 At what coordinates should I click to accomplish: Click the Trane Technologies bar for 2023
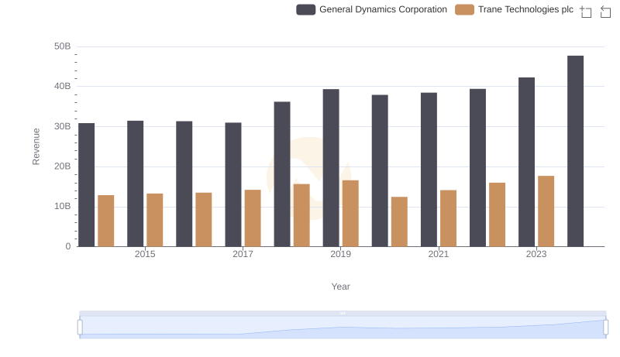[546, 211]
